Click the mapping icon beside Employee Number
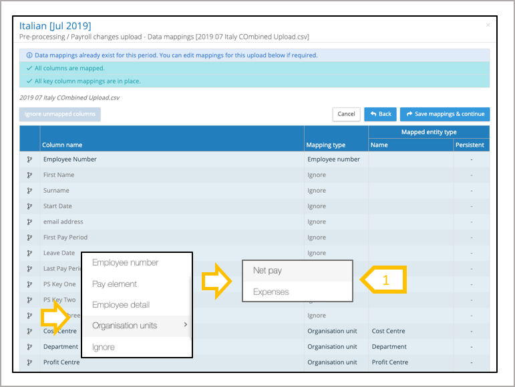The image size is (515, 387). click(29, 159)
